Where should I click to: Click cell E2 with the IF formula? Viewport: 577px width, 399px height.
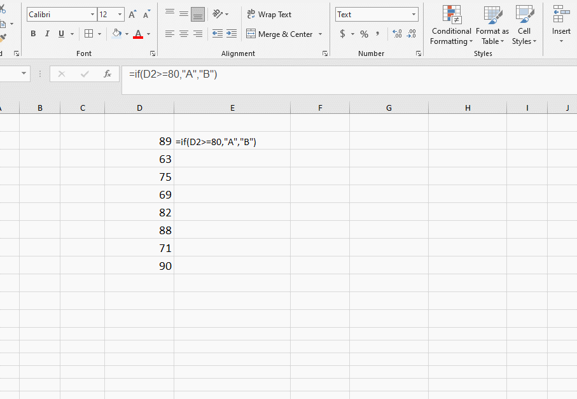pos(232,141)
